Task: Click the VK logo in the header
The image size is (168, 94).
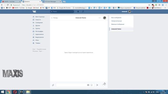Action: [x=34, y=11]
